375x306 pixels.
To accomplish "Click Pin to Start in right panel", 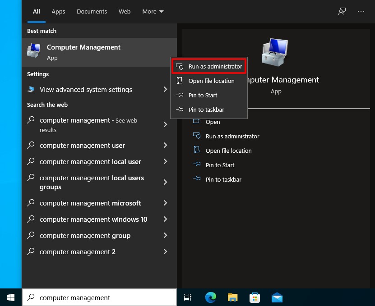I will coord(220,165).
